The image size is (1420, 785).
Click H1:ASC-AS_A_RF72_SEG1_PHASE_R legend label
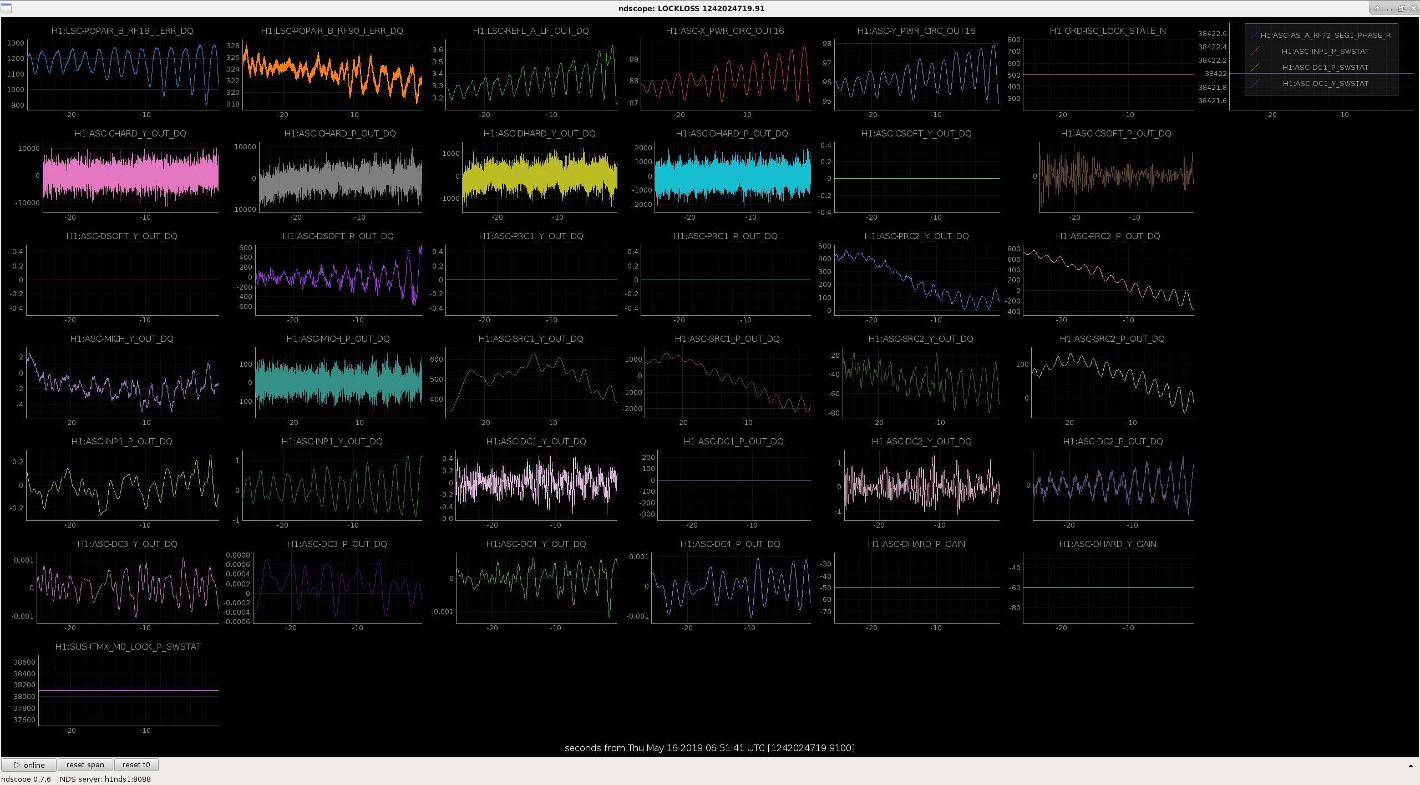[x=1325, y=35]
